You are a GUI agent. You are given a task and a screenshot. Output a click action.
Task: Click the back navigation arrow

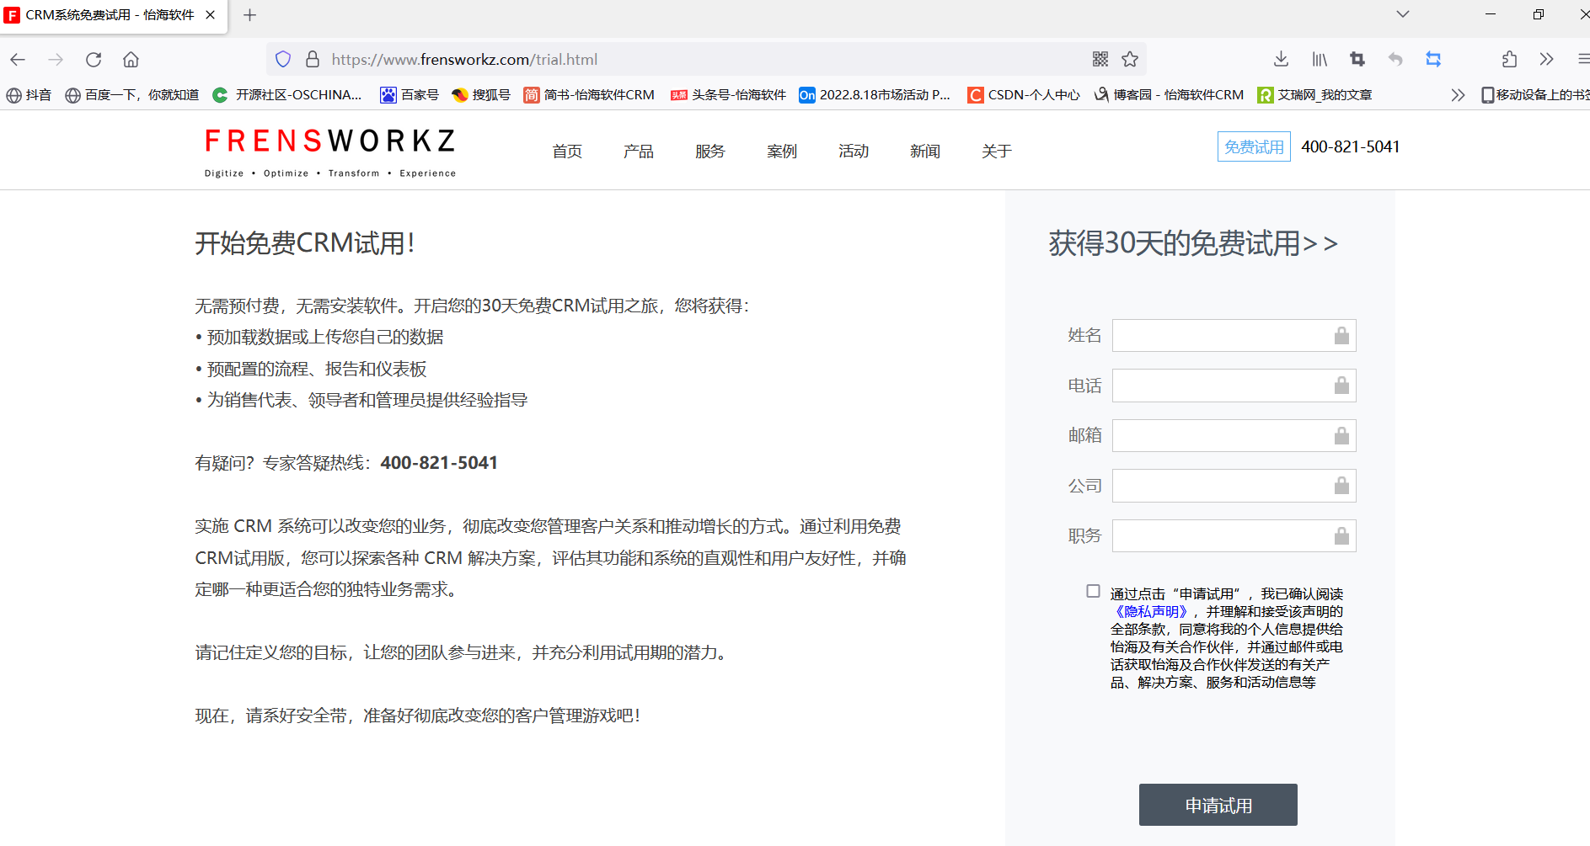18,60
